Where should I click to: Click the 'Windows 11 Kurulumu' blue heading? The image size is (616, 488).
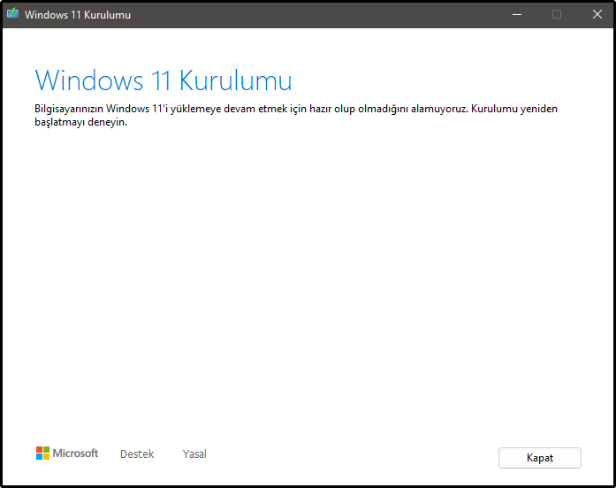click(x=164, y=80)
